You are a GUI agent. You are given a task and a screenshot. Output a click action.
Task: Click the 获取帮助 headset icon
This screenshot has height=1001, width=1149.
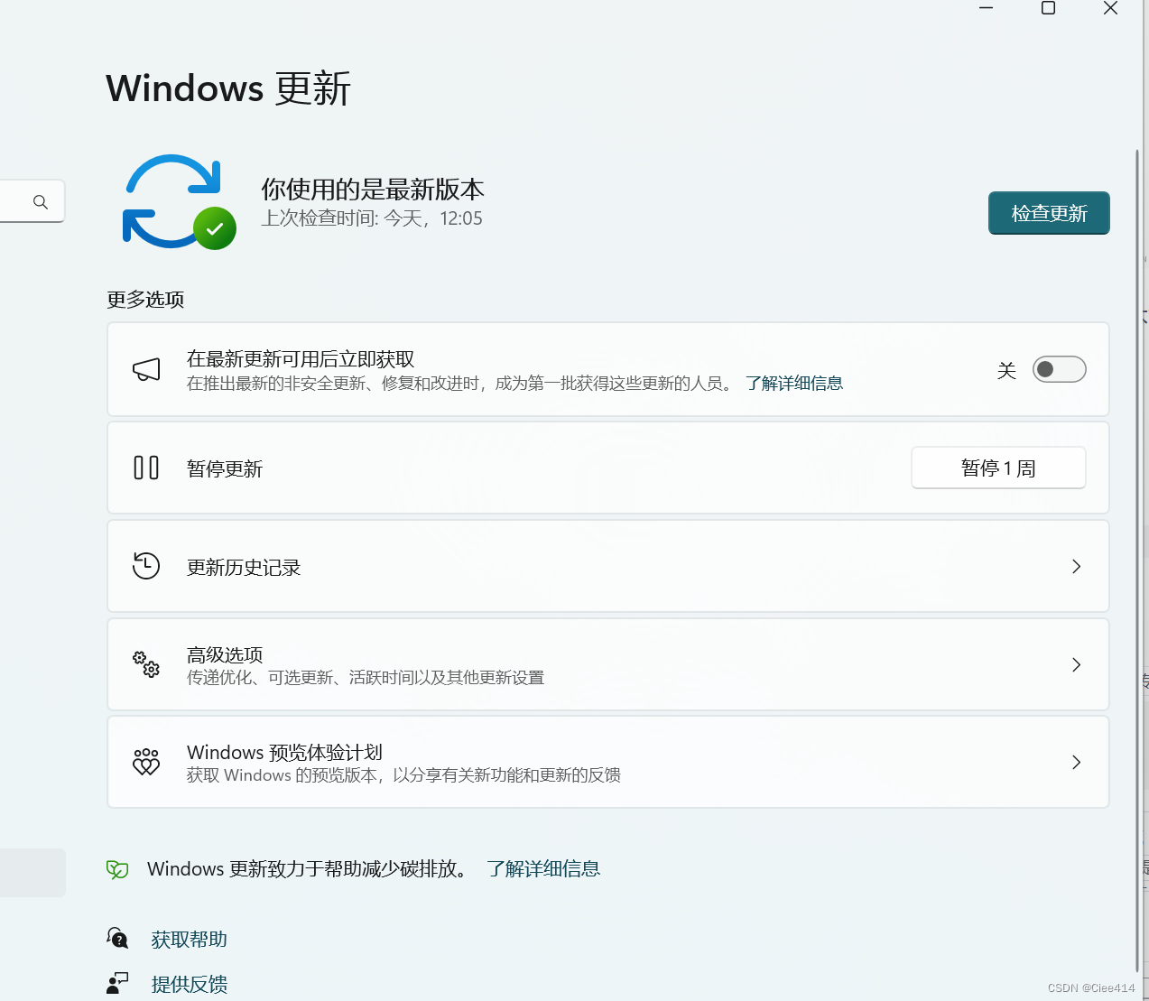(x=117, y=938)
